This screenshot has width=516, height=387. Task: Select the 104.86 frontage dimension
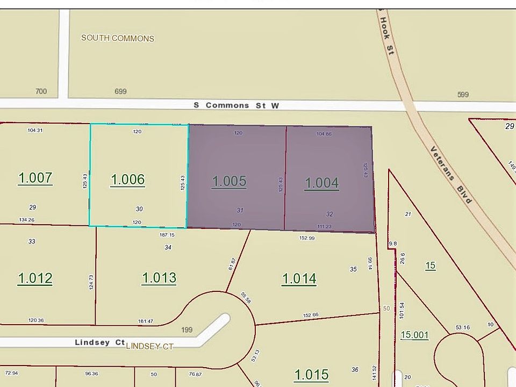[x=324, y=134]
